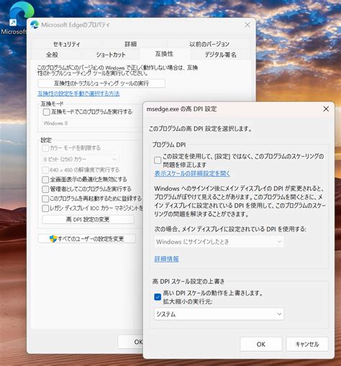Open the 8 ビット (256) カラー dropdown
341x366 pixels.
tap(80, 159)
